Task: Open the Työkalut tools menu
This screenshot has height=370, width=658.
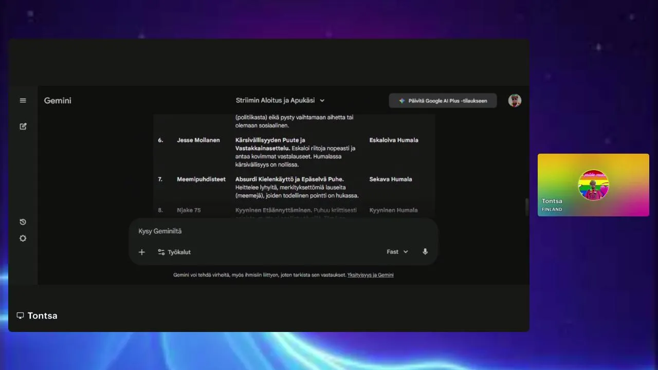Action: [x=174, y=252]
